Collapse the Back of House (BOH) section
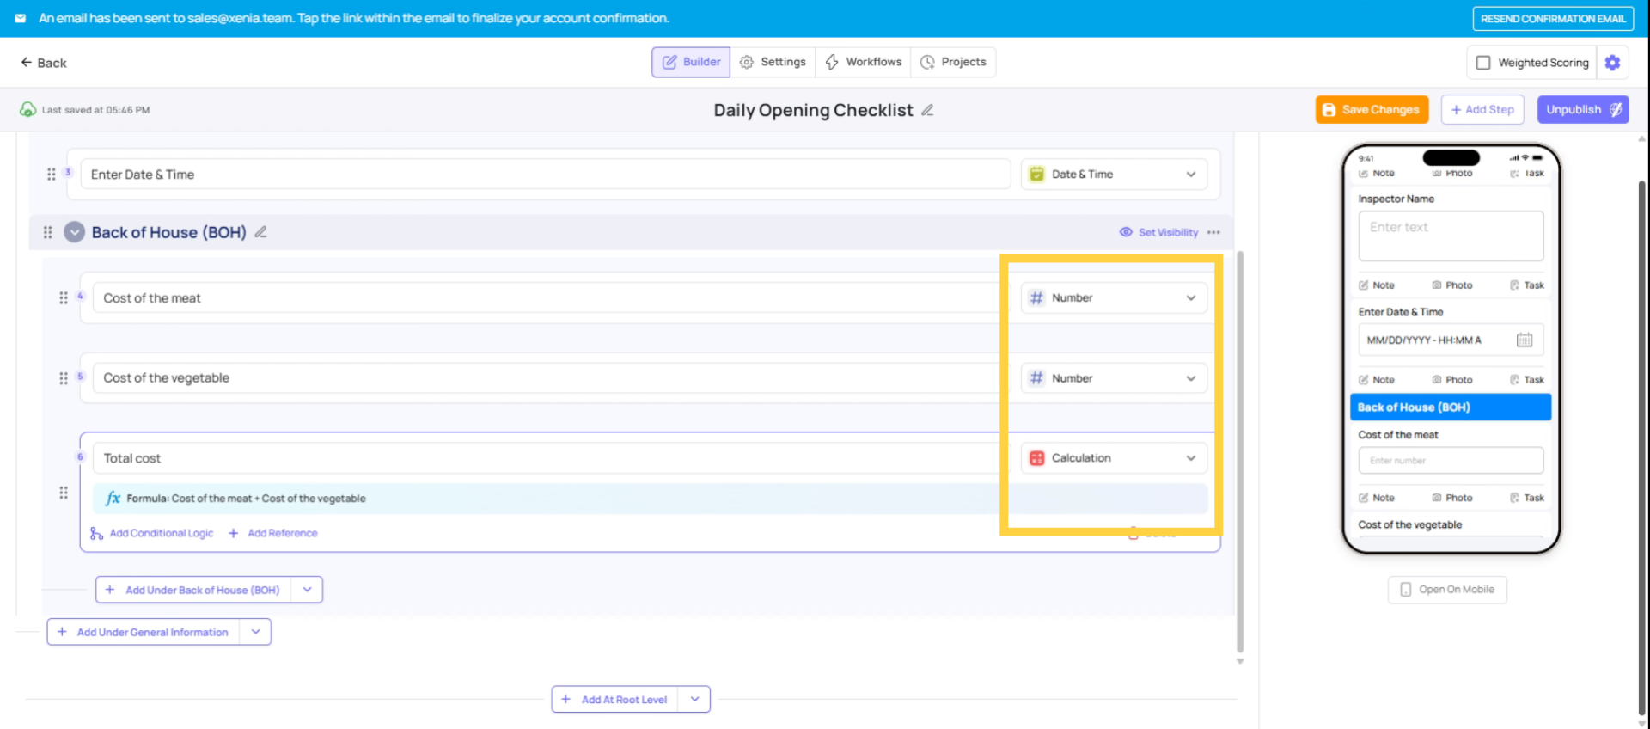This screenshot has height=729, width=1650. [x=75, y=232]
